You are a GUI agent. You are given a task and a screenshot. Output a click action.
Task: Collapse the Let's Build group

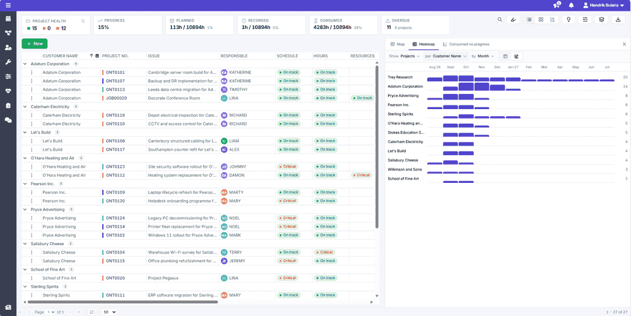click(25, 132)
